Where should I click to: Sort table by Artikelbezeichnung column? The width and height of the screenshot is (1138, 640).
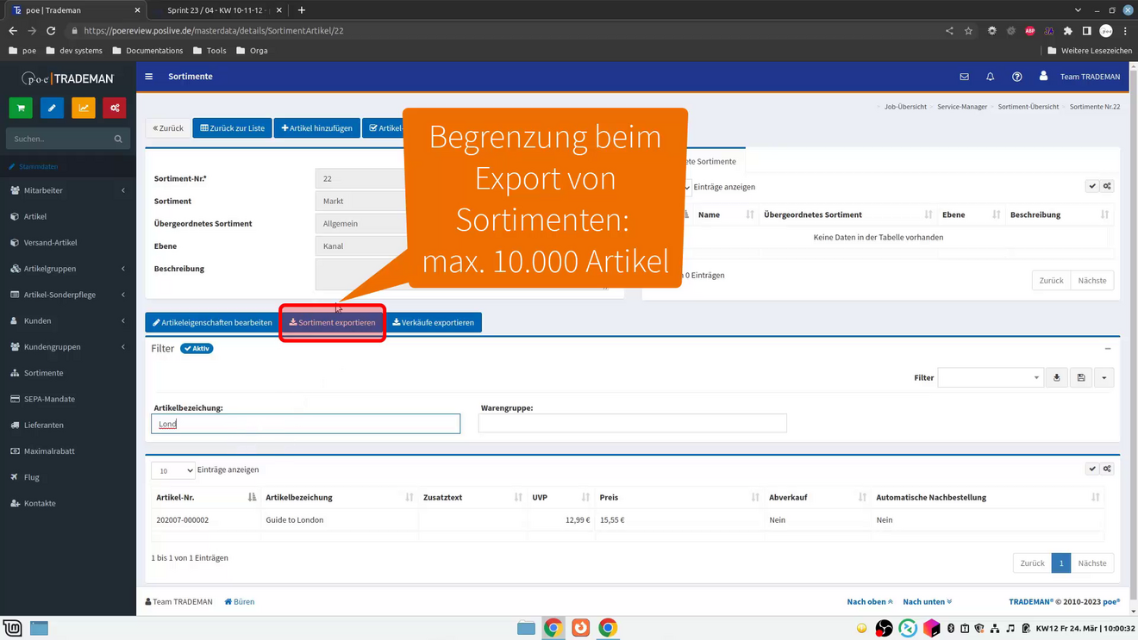339,497
